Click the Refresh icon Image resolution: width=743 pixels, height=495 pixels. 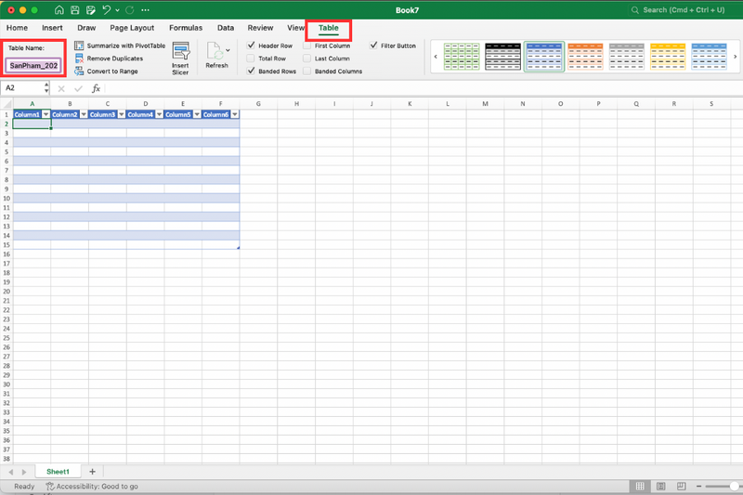[x=215, y=51]
